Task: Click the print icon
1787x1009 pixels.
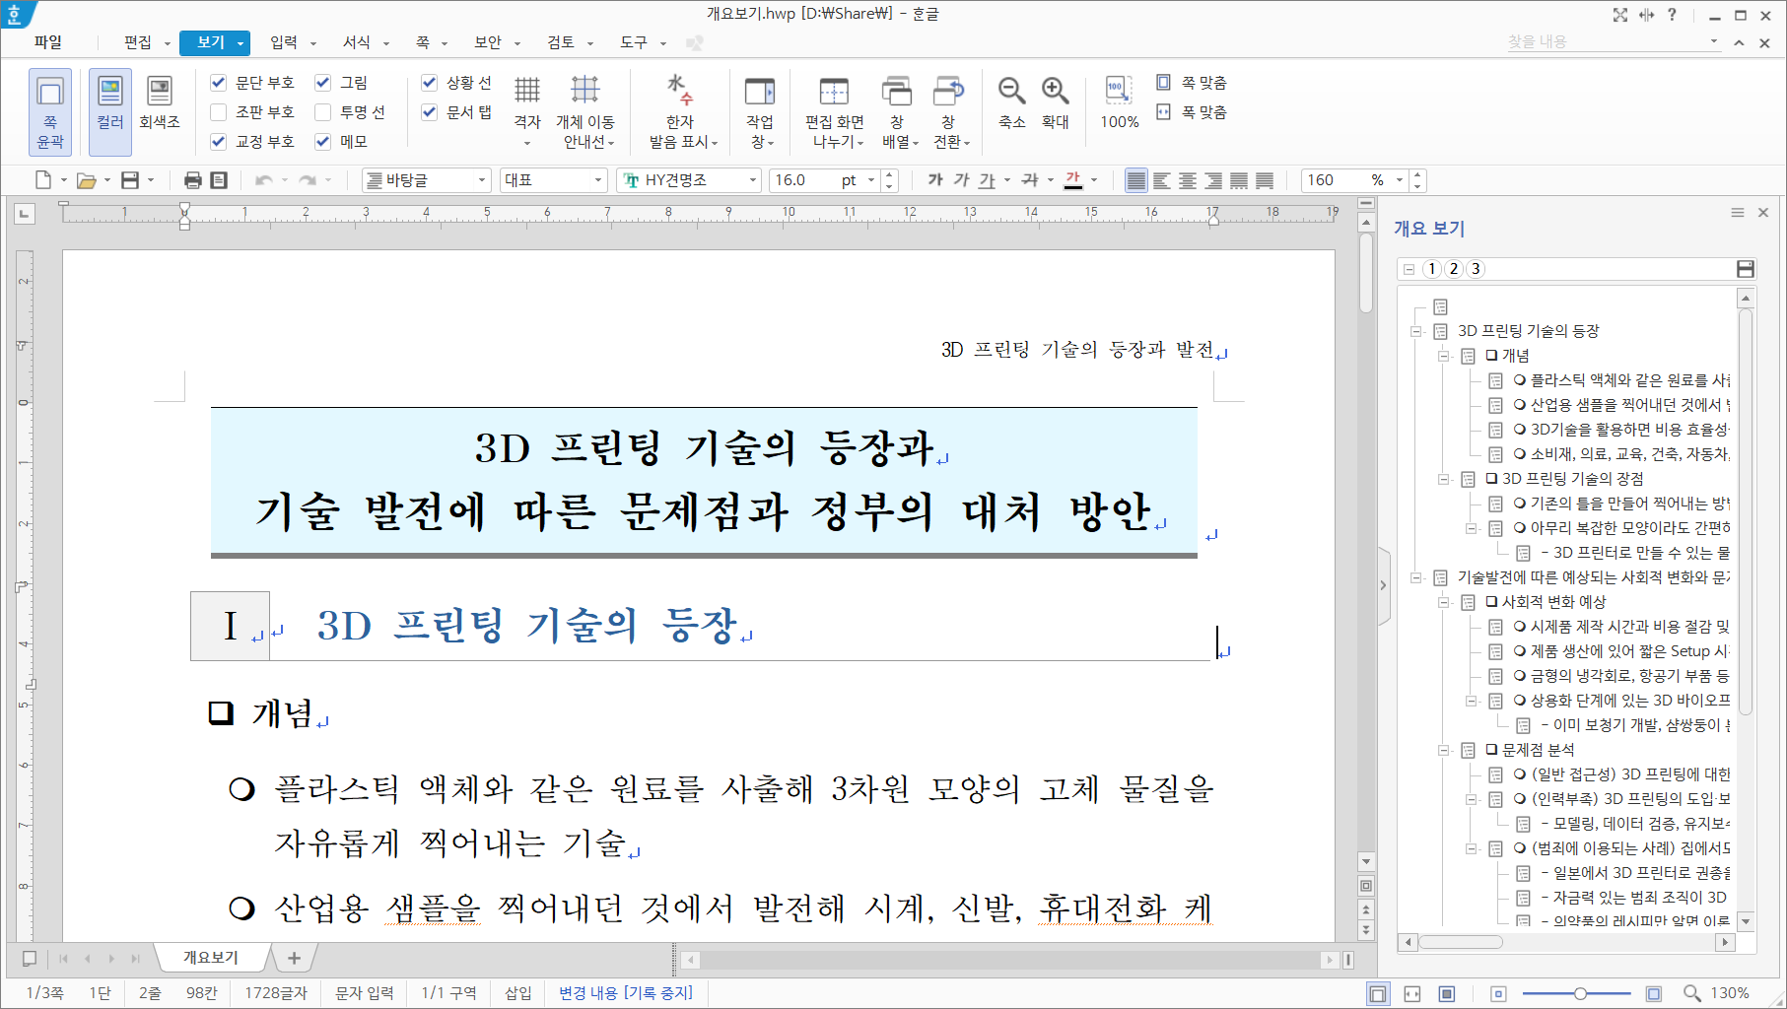Action: 193,180
